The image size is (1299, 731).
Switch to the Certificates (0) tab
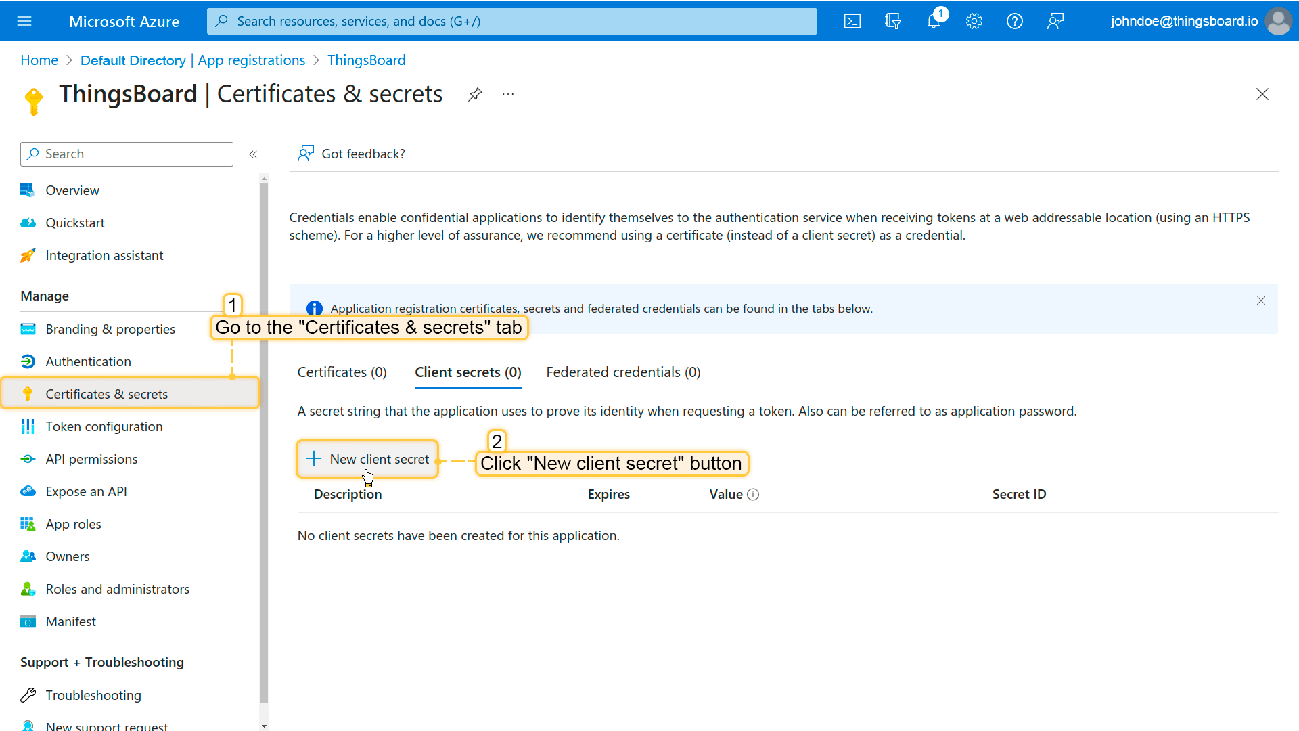point(342,372)
